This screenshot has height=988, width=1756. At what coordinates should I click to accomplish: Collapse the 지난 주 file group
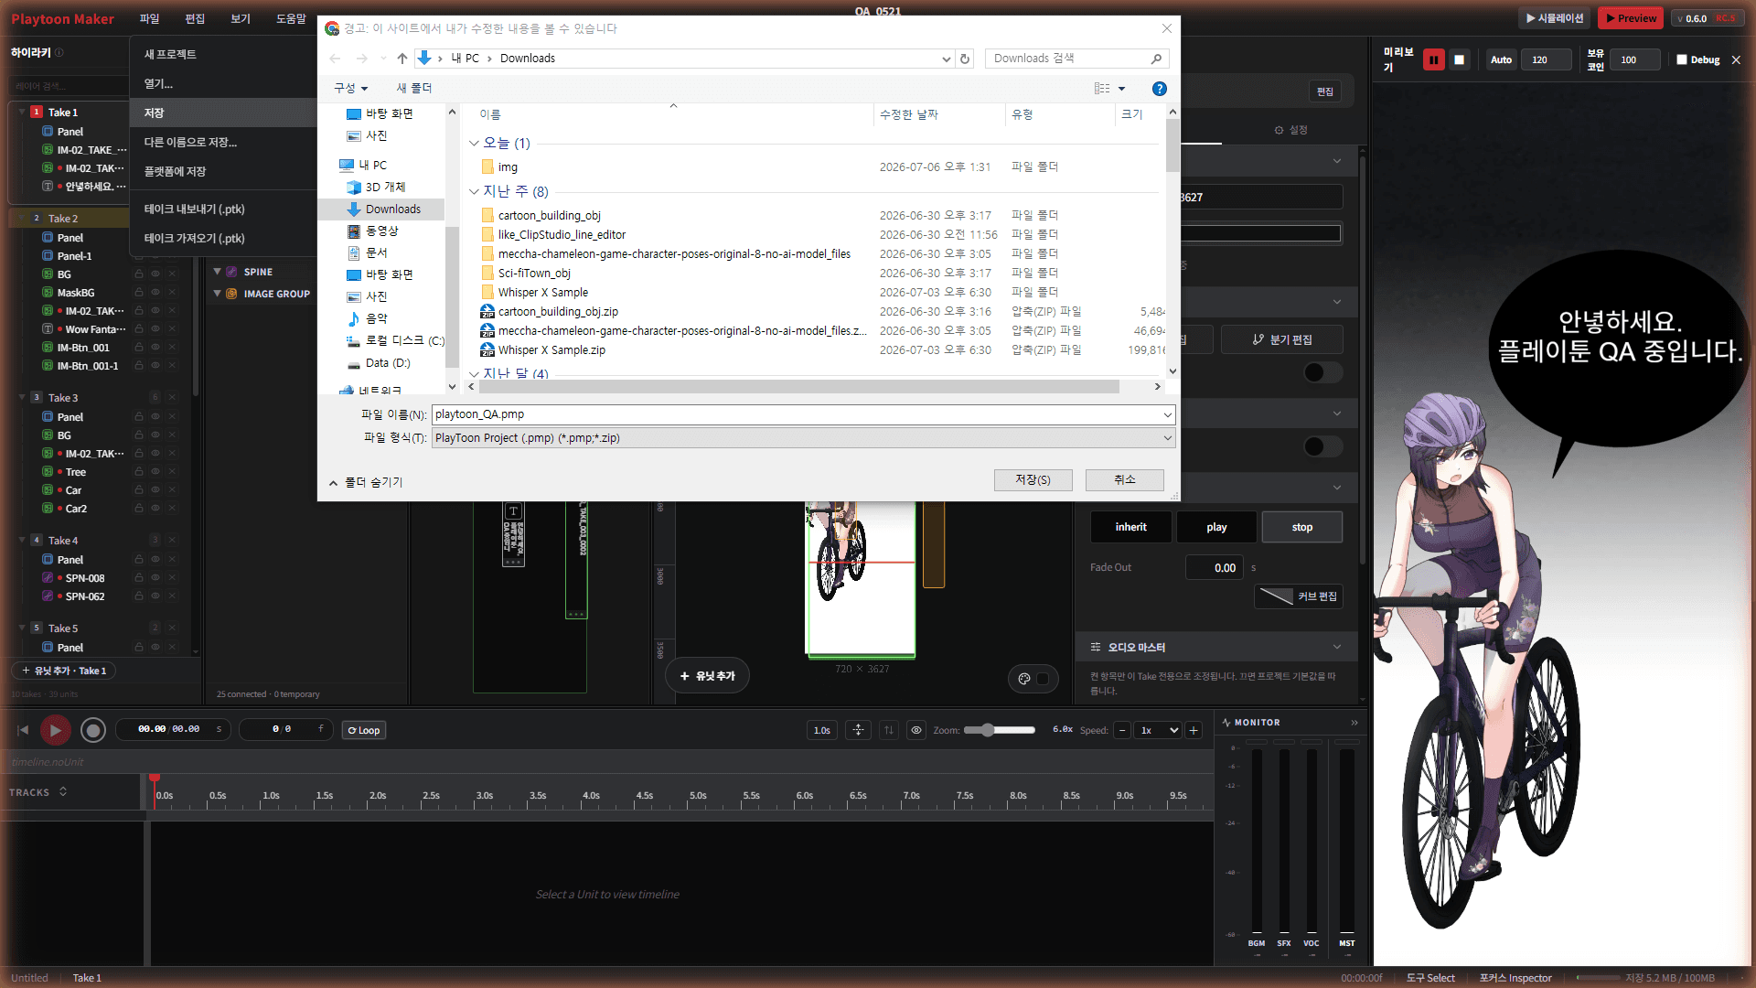point(474,192)
